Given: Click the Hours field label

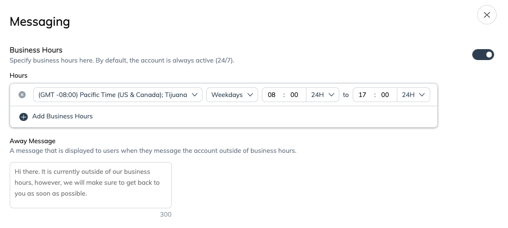Looking at the screenshot, I should tap(19, 76).
